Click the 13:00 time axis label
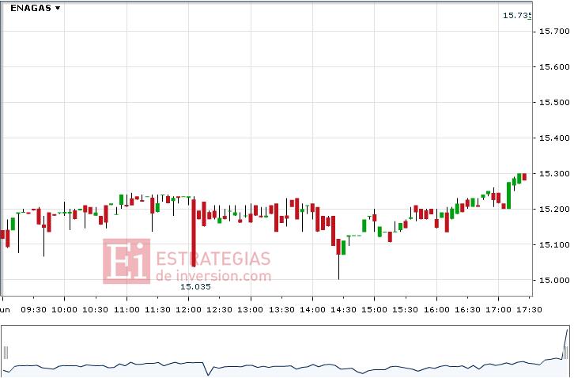Viewport: 574px width, 378px height. click(251, 309)
